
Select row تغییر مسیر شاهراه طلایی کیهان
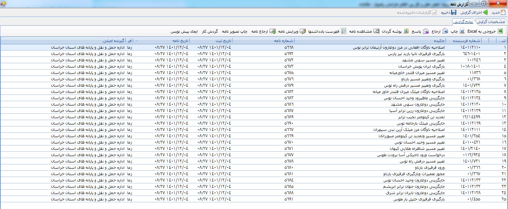click(x=254, y=149)
